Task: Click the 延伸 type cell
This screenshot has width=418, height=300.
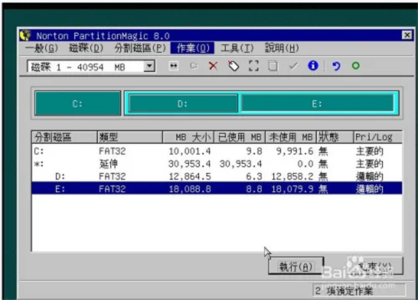Action: click(x=109, y=164)
